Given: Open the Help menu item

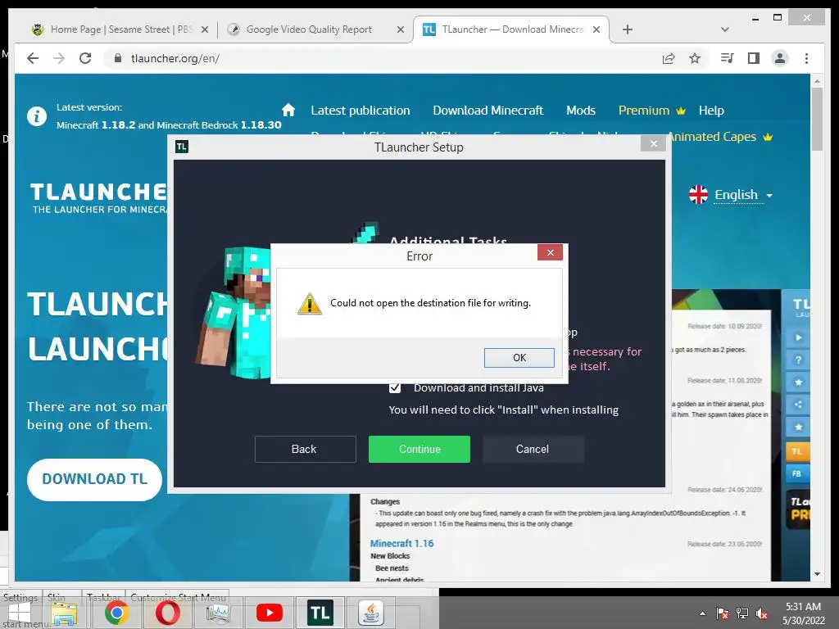Looking at the screenshot, I should (x=711, y=111).
